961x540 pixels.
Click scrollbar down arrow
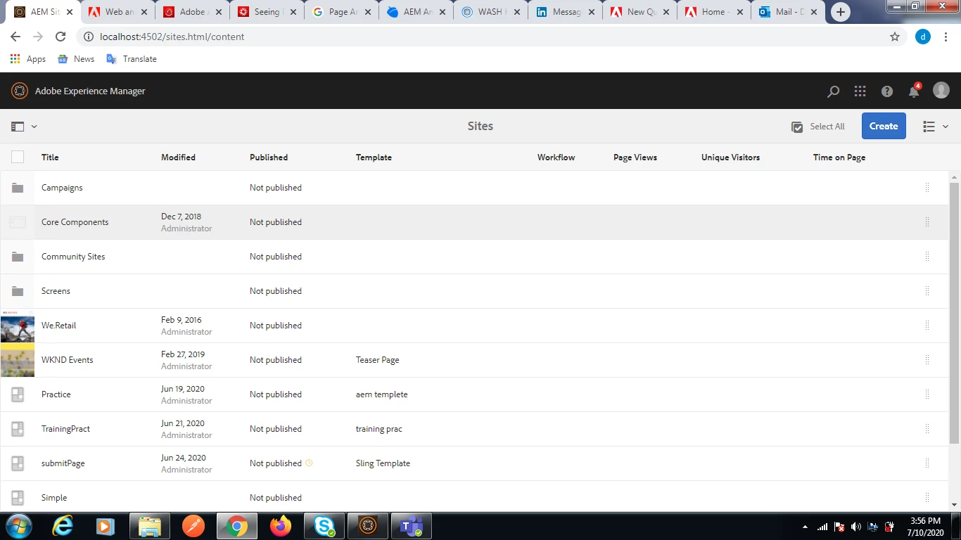(x=954, y=505)
